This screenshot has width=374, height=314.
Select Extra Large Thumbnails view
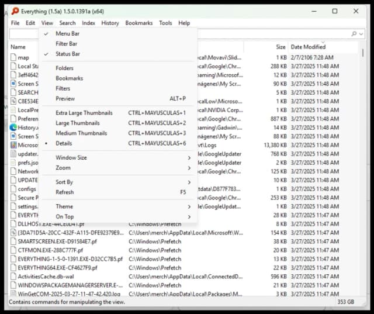pos(118,113)
